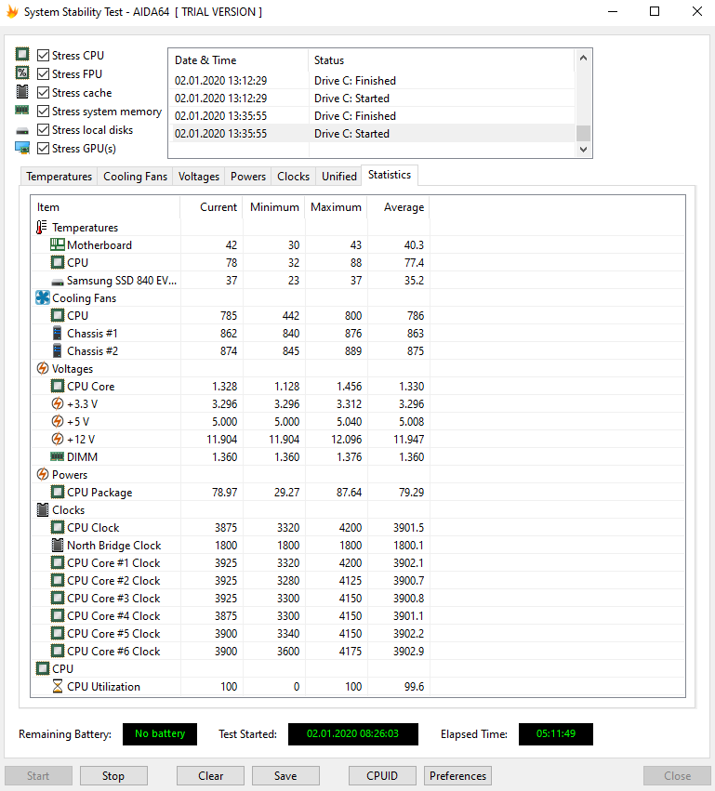Click the log scroll down arrow
This screenshot has width=715, height=791.
(583, 150)
